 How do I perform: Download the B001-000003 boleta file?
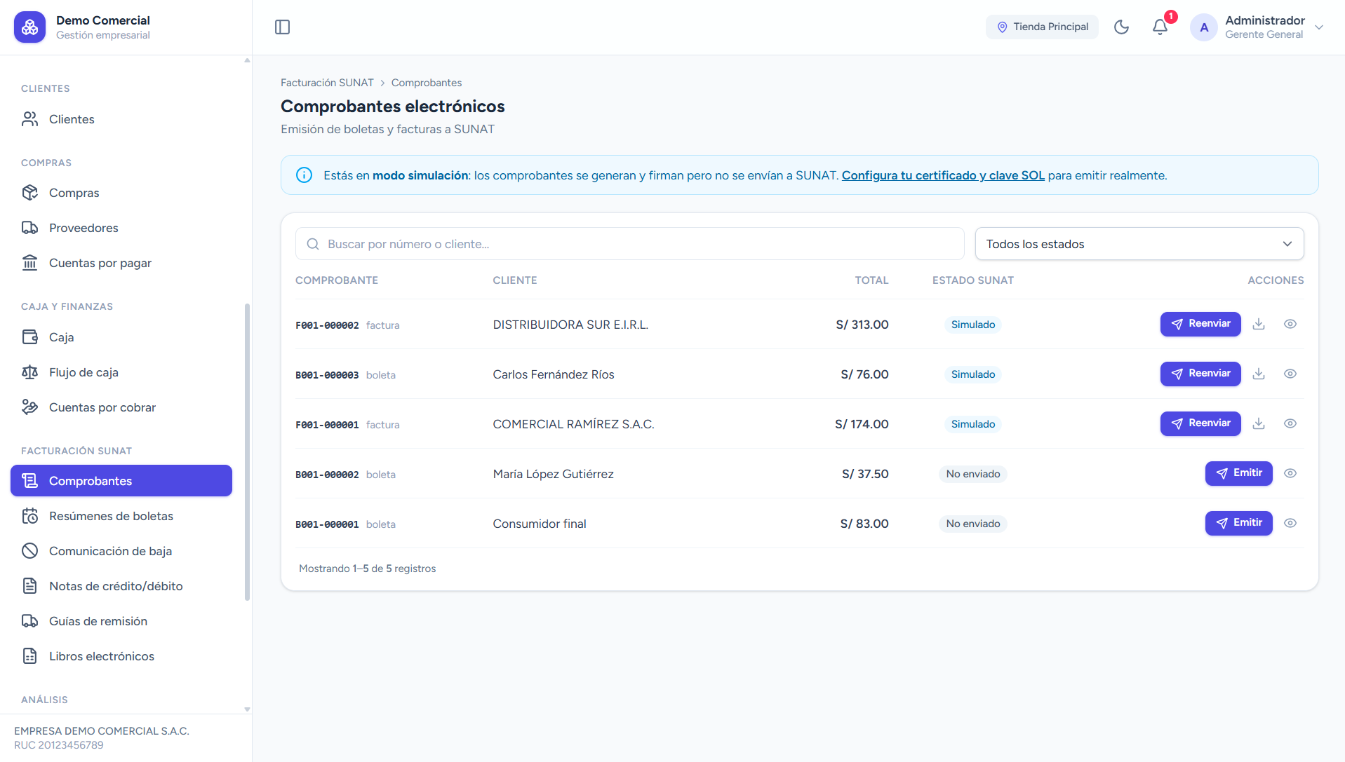[1259, 374]
